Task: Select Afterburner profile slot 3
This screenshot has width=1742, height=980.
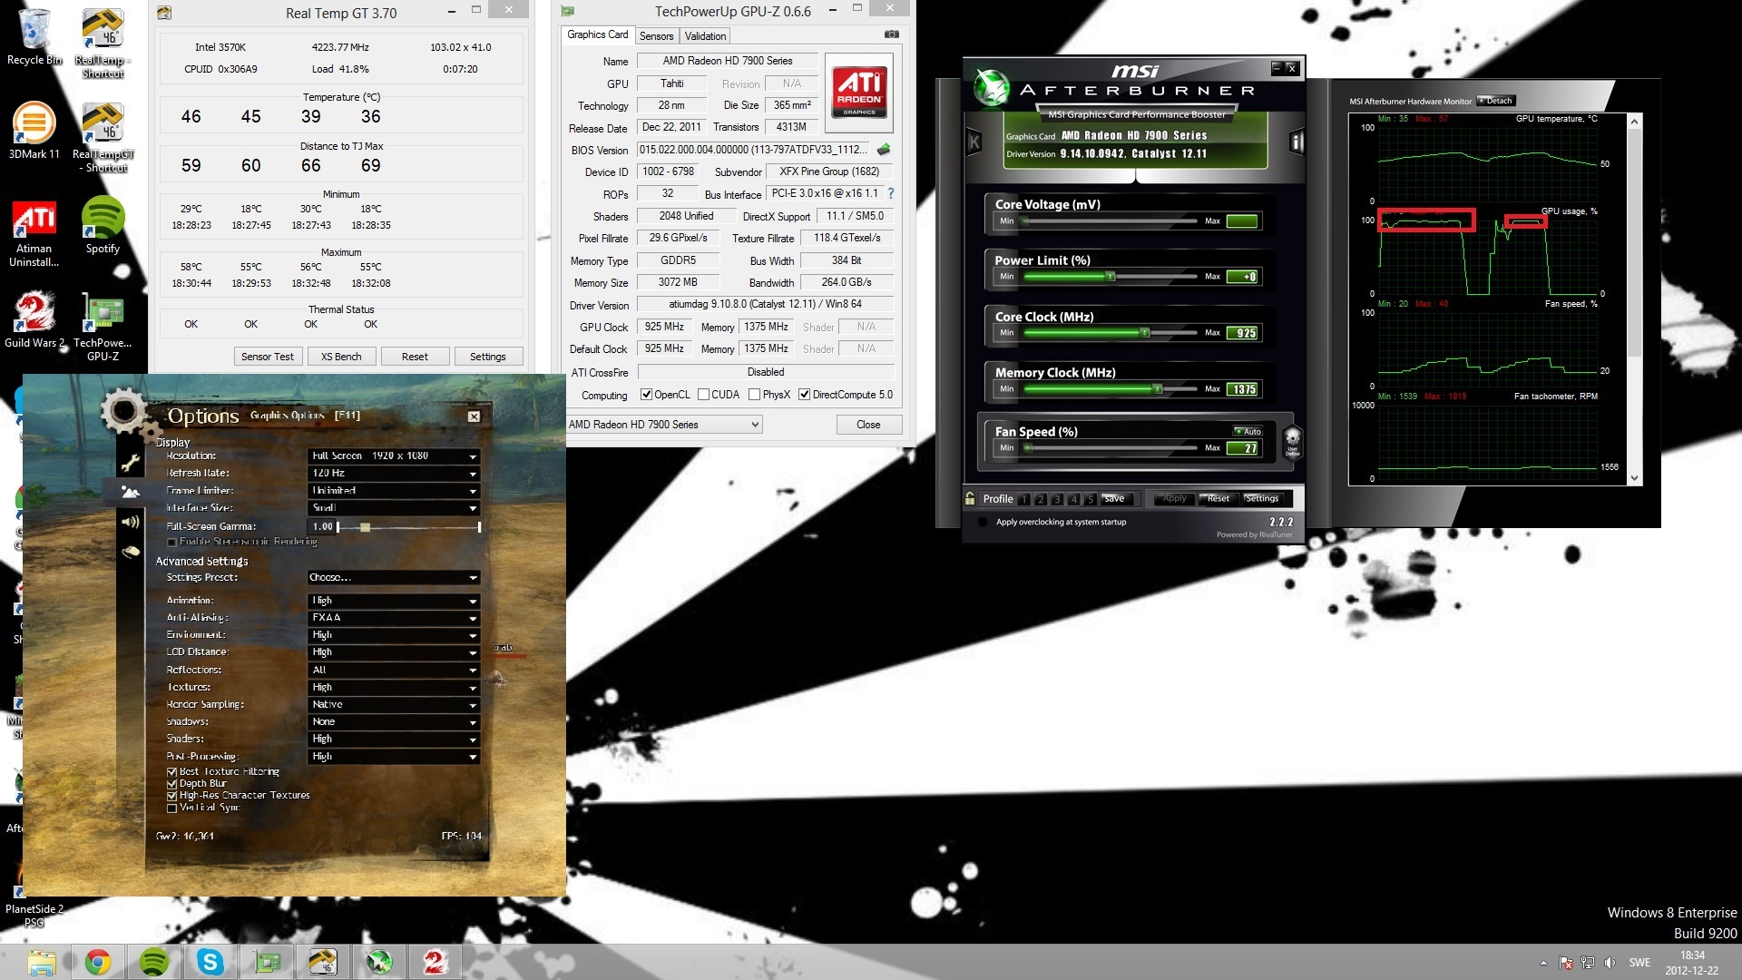Action: (1058, 499)
